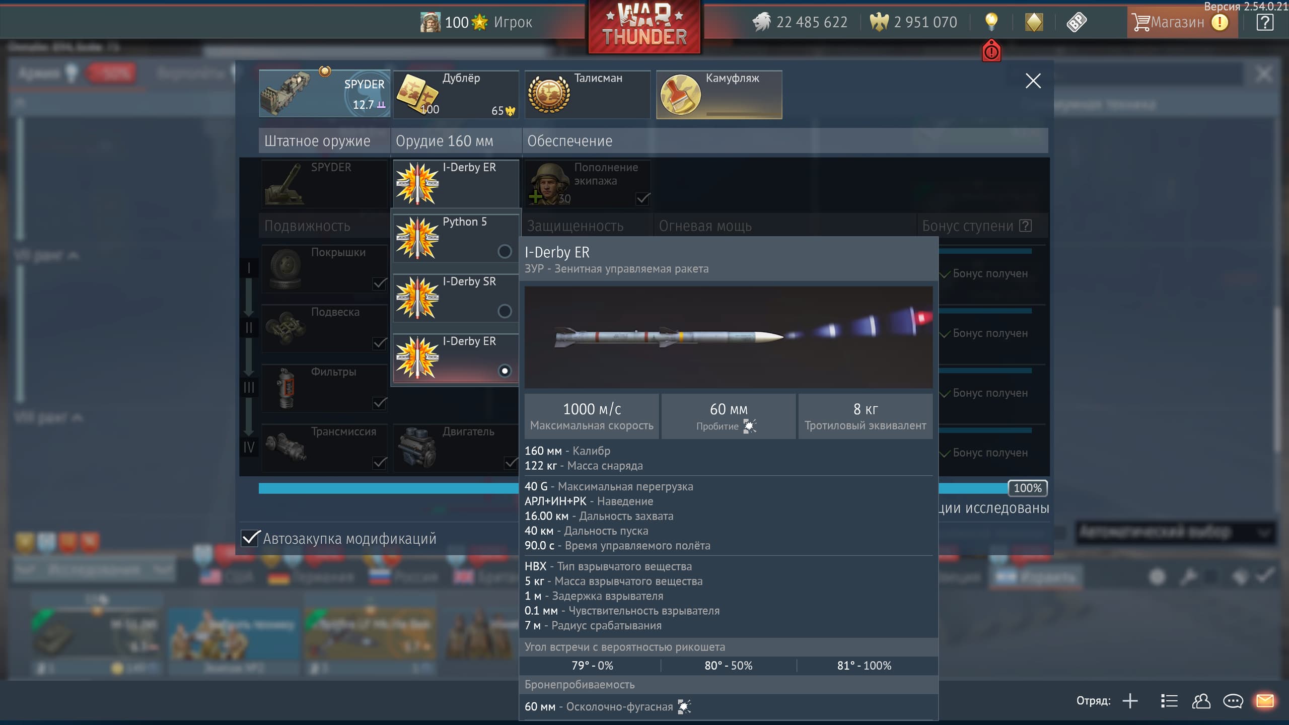Click the Дублёр backup vehicle button
The image size is (1289, 725).
pos(456,94)
